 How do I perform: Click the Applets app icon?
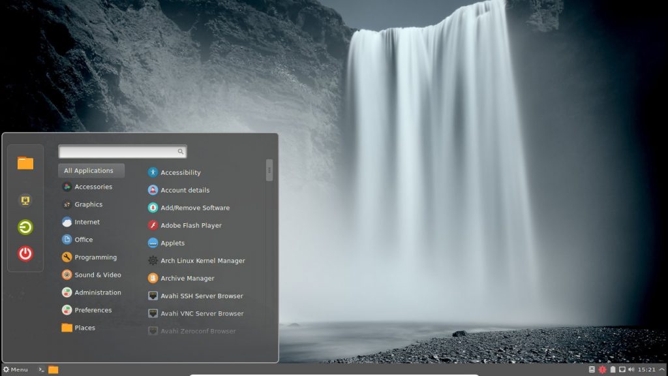click(x=153, y=243)
